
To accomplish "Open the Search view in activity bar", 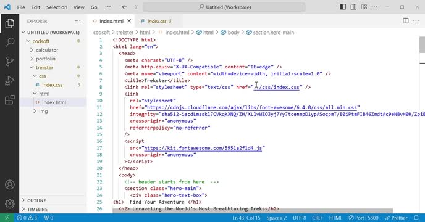I will pos(10,42).
